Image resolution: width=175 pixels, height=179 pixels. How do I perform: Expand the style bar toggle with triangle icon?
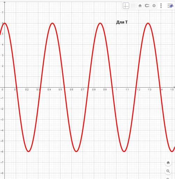coord(170,6)
